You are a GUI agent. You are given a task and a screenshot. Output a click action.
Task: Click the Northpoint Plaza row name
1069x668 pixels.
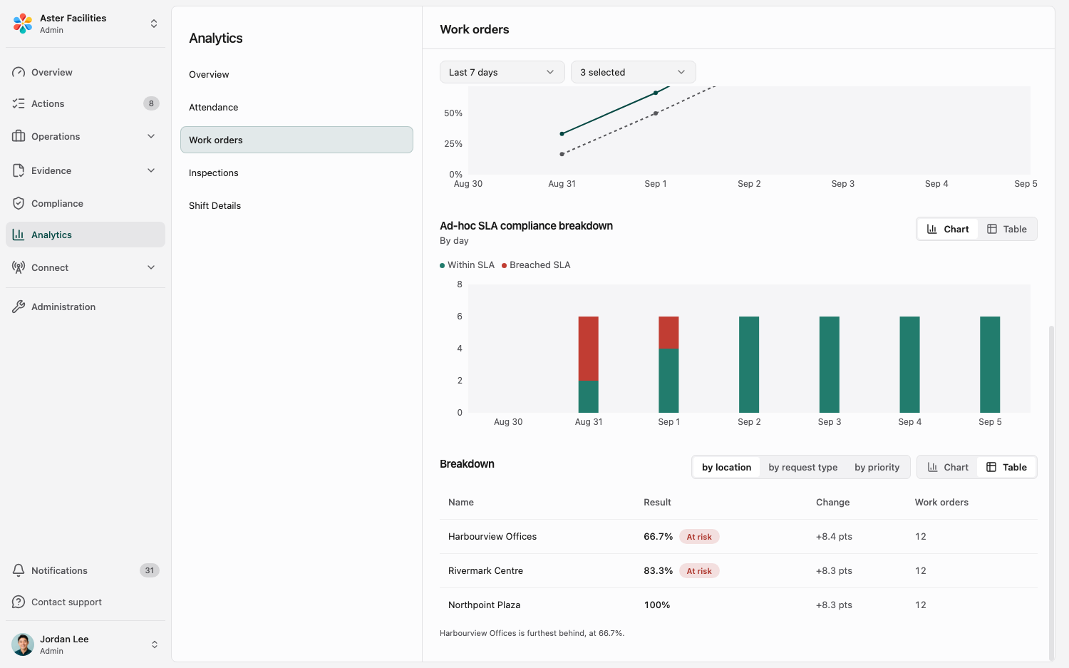coord(485,605)
